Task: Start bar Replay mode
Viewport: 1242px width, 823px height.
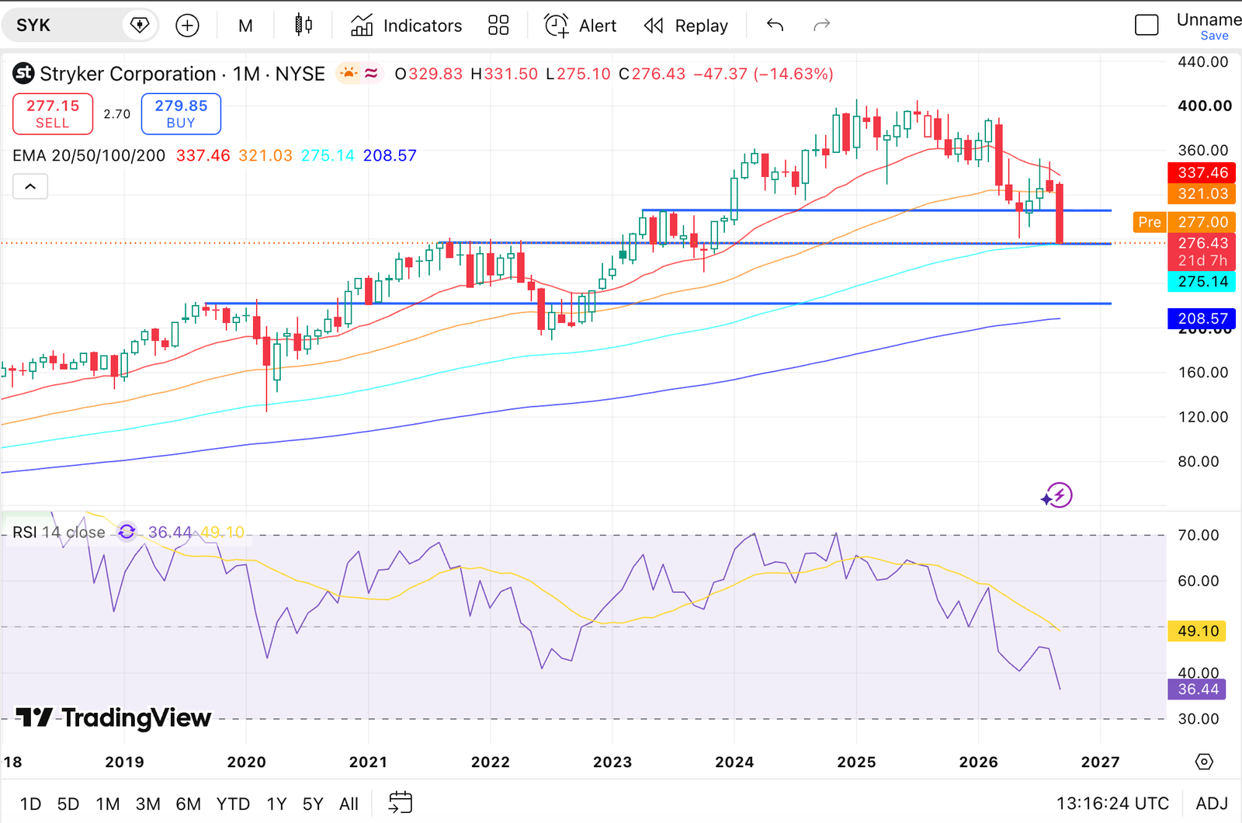Action: click(x=686, y=26)
